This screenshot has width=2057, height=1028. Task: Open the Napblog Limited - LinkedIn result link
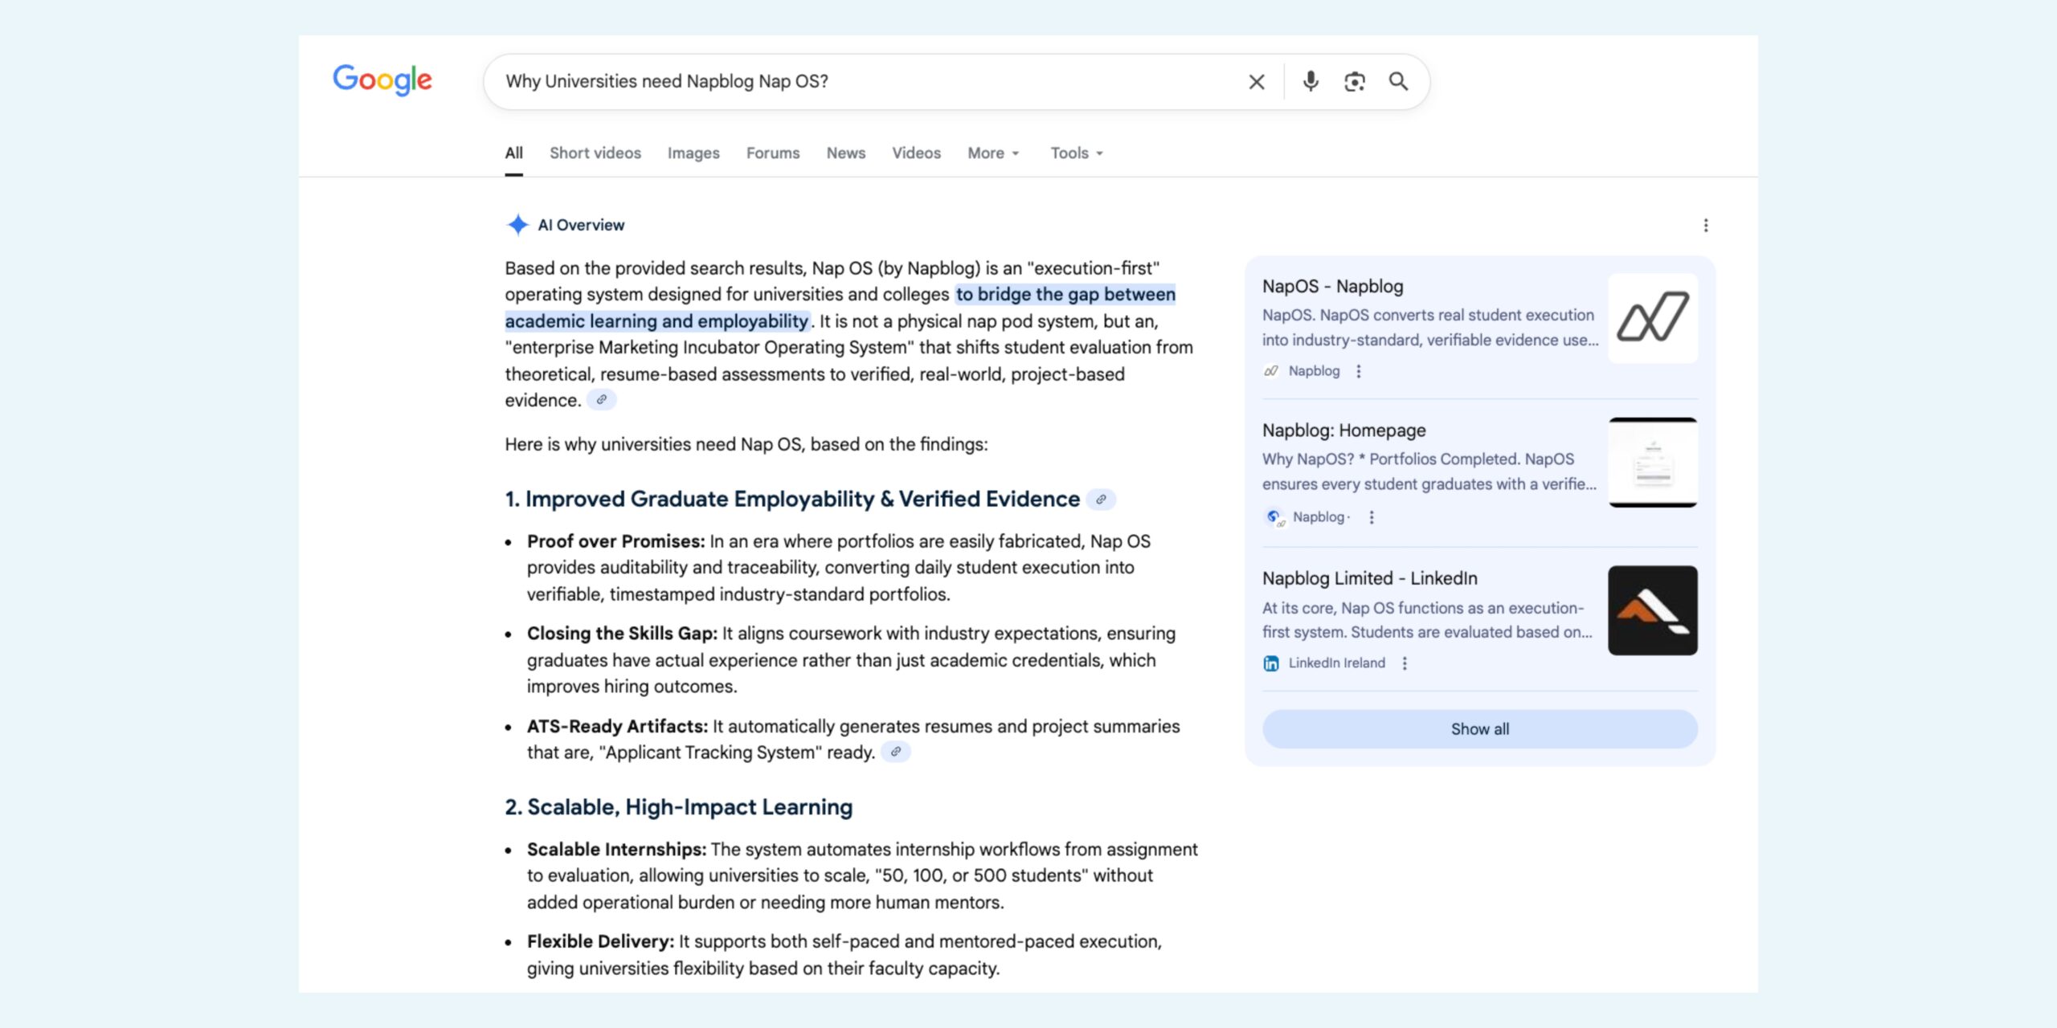(1370, 577)
